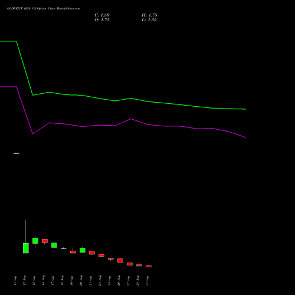
Task: Click the 13 Aug axis label
Action: click(34, 281)
